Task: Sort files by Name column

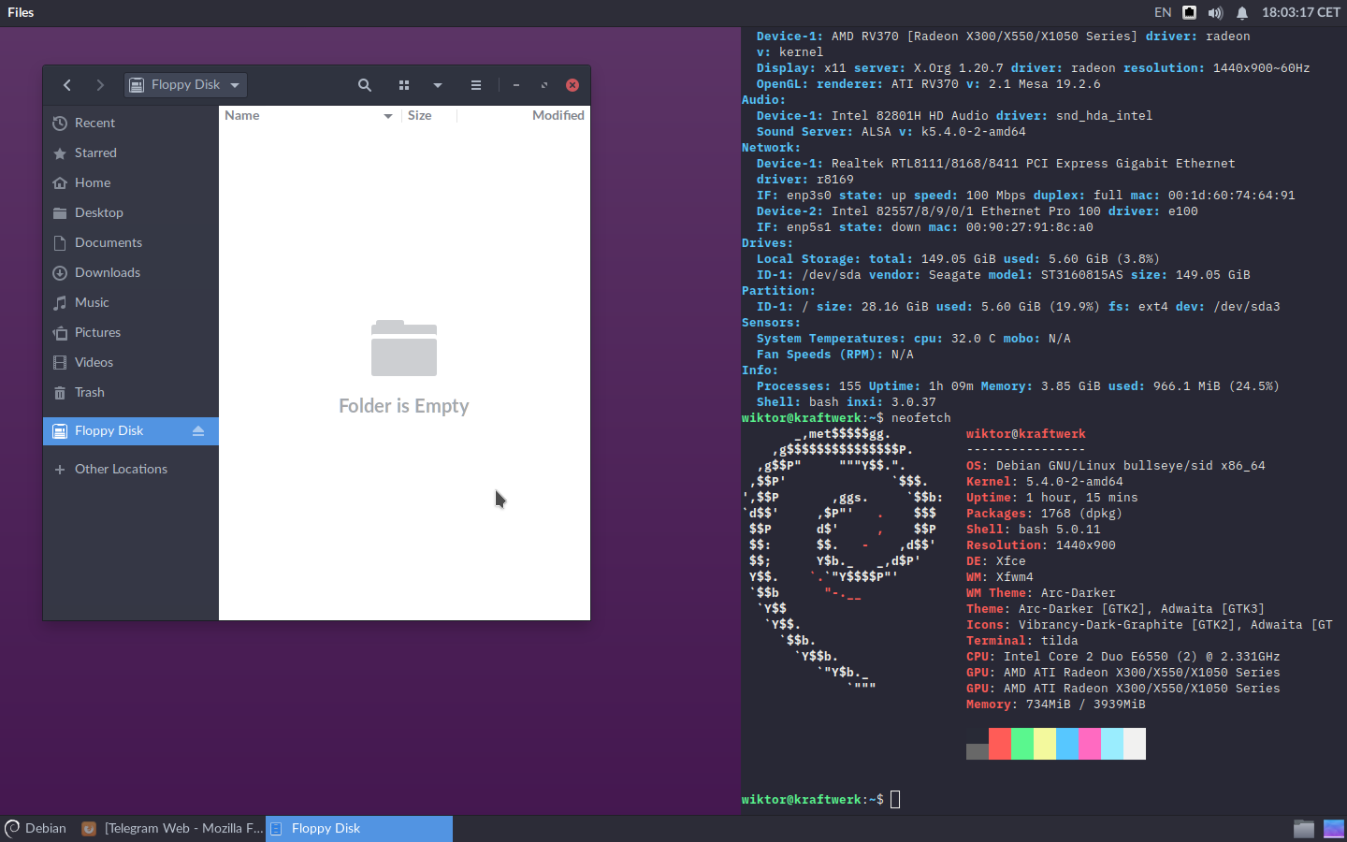Action: click(x=242, y=115)
